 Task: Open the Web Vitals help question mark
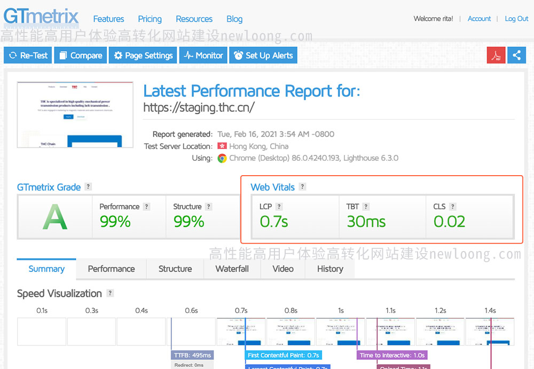pos(302,187)
